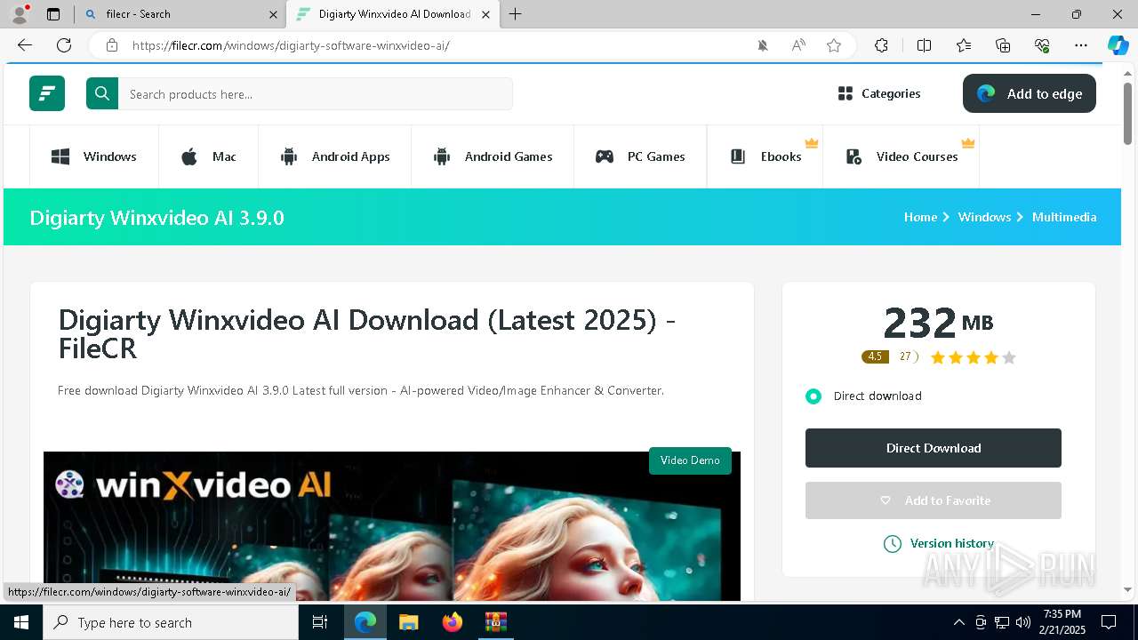Open the Video Courses category
This screenshot has width=1138, height=640.
(902, 156)
